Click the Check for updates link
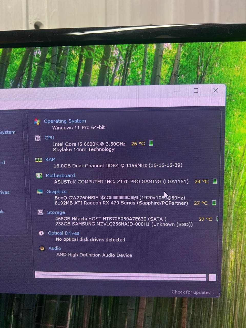Screen dimensions: 246x328 193,292
